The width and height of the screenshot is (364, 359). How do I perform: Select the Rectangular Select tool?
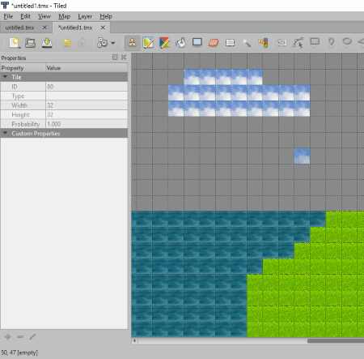click(x=230, y=43)
